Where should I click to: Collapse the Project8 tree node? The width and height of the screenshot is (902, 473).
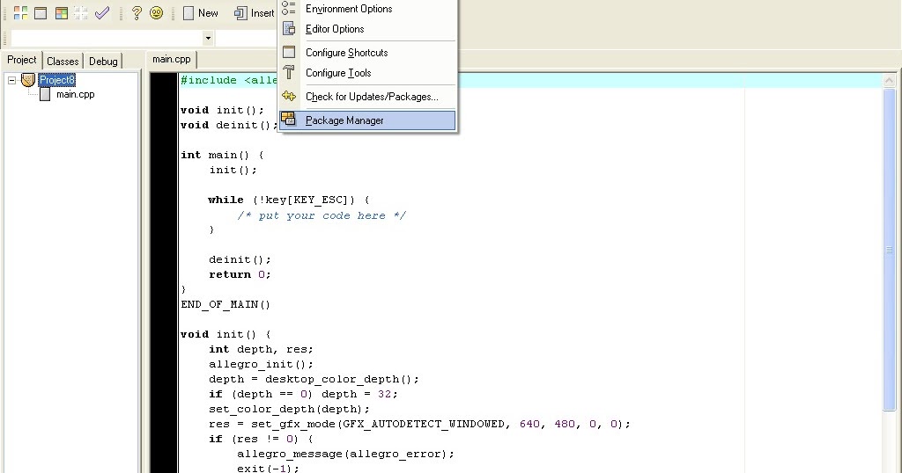coord(12,80)
